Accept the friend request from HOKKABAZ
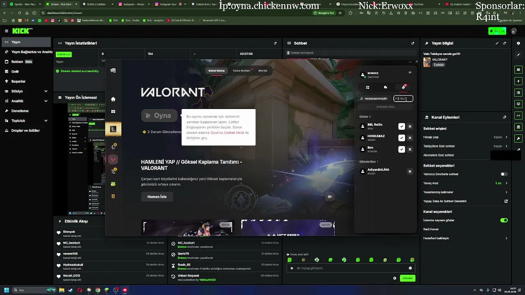The image size is (525, 295). (402, 138)
